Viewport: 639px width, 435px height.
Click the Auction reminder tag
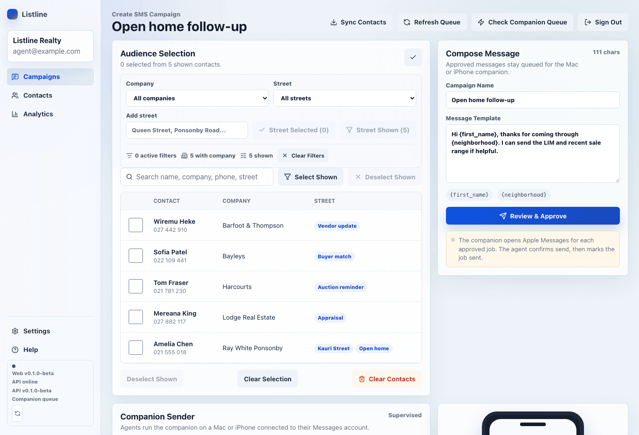coord(340,287)
